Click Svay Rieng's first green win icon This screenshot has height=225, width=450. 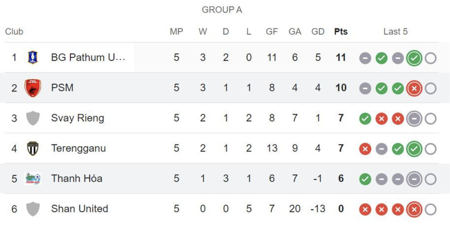click(365, 119)
